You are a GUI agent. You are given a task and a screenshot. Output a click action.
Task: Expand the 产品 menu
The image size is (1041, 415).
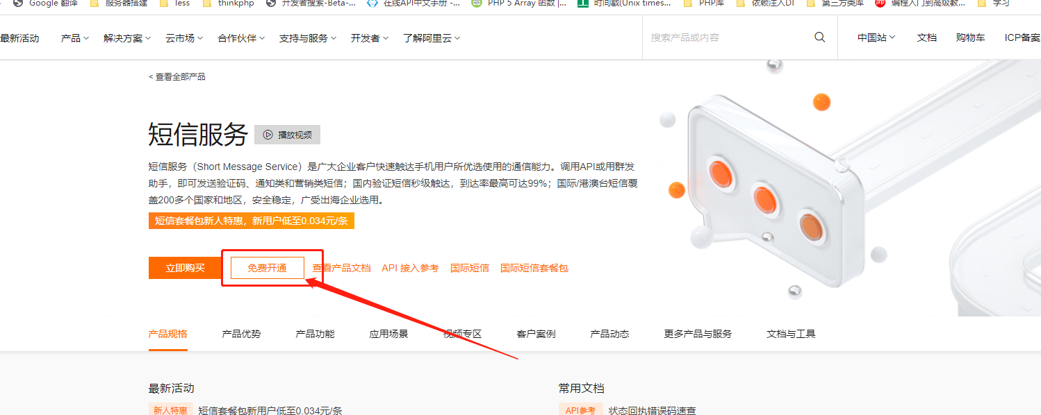click(75, 38)
